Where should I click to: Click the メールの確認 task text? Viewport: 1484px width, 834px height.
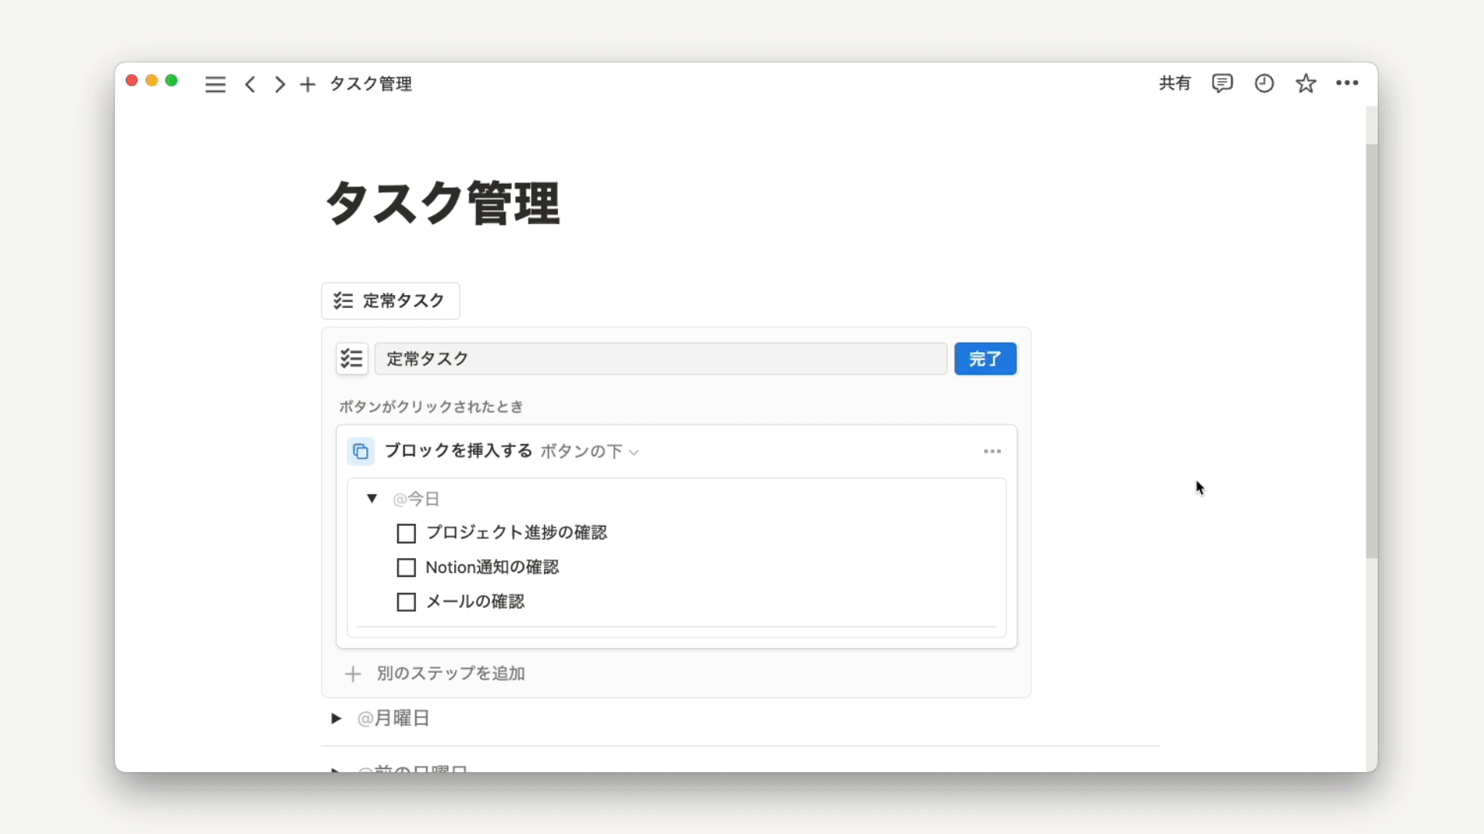click(x=475, y=602)
